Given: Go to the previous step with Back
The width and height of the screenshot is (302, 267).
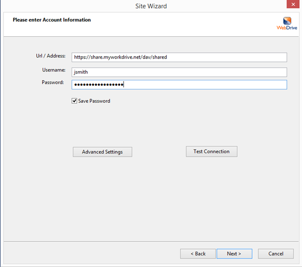Looking at the screenshot, I should [x=197, y=253].
